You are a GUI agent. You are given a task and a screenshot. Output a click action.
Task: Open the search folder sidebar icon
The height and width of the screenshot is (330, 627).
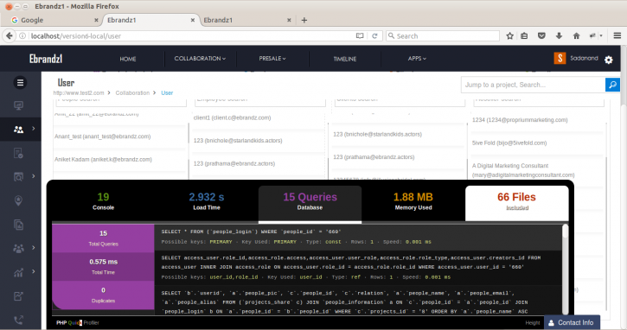click(18, 176)
